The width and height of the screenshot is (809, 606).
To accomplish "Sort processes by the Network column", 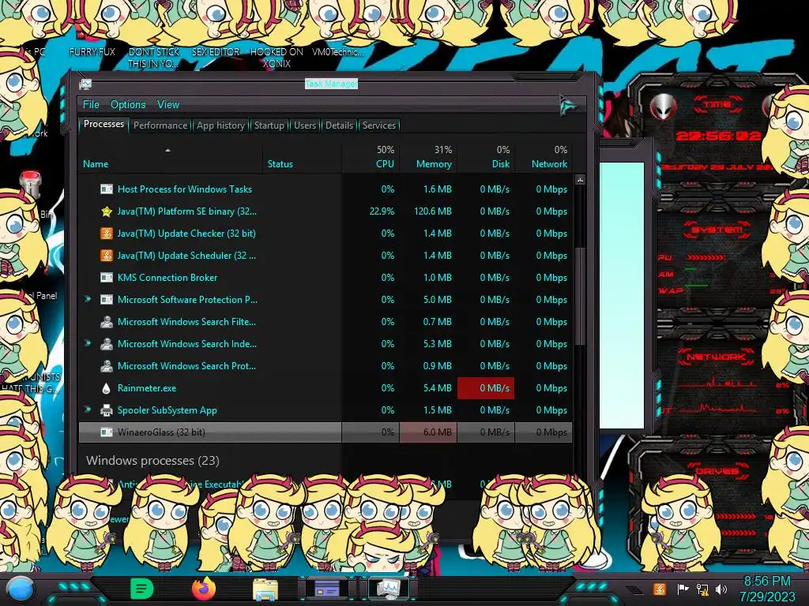I will coord(544,157).
